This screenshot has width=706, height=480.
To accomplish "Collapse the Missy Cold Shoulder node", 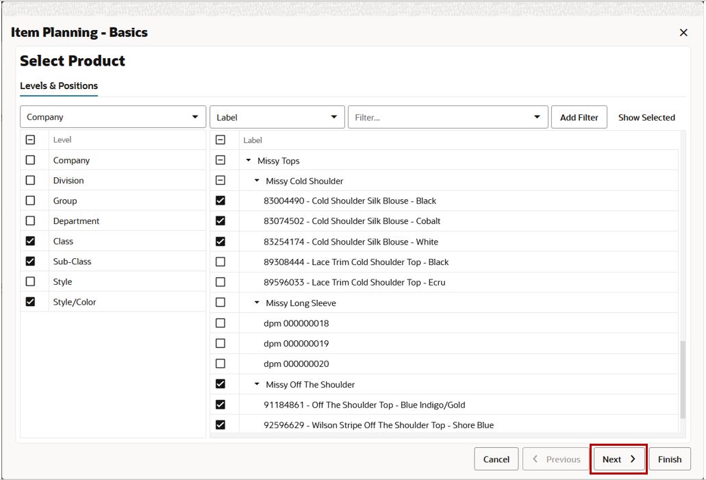I will 257,181.
